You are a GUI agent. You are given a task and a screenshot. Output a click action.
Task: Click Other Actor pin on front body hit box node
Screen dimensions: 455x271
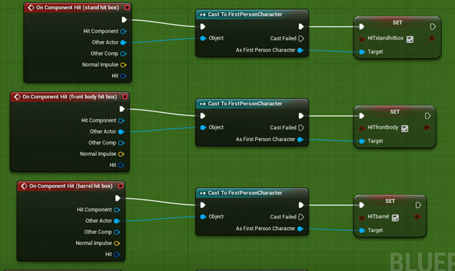pos(121,132)
